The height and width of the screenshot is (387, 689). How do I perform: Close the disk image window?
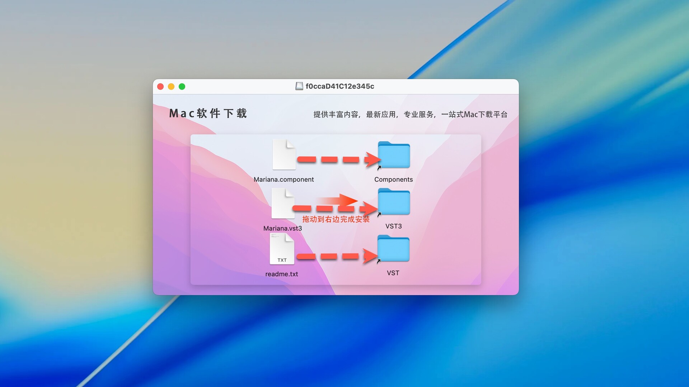[x=160, y=87]
